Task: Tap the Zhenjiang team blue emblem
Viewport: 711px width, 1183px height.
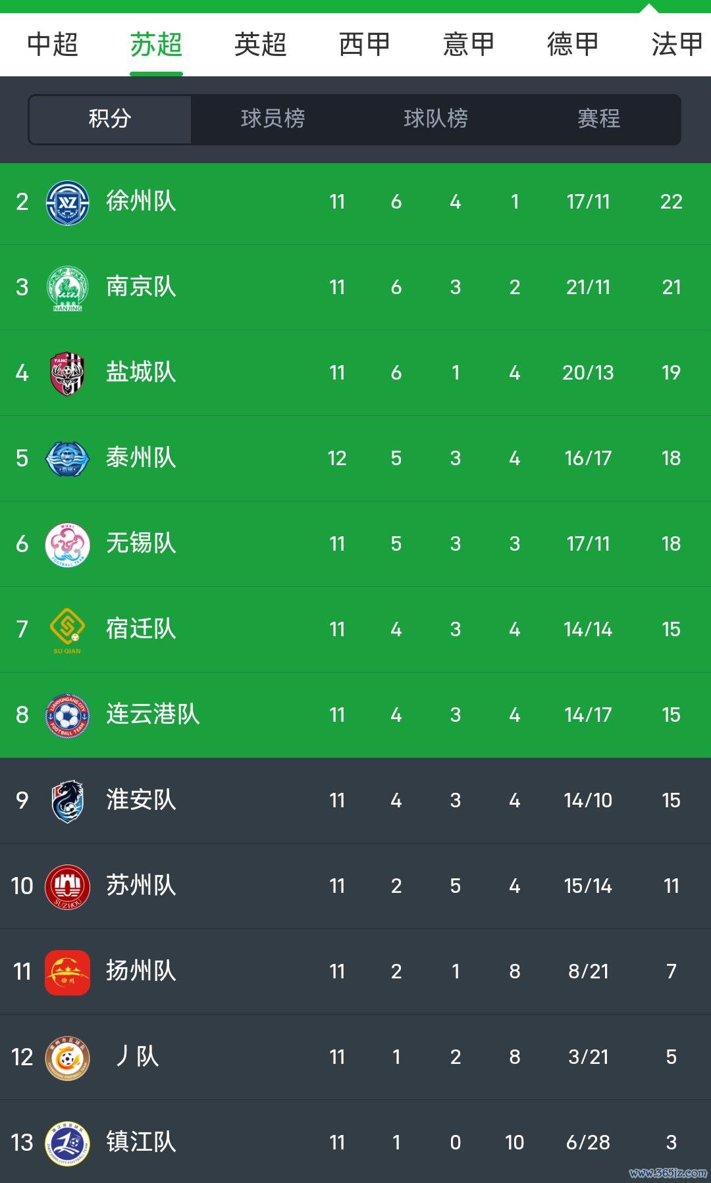Action: tap(67, 1143)
